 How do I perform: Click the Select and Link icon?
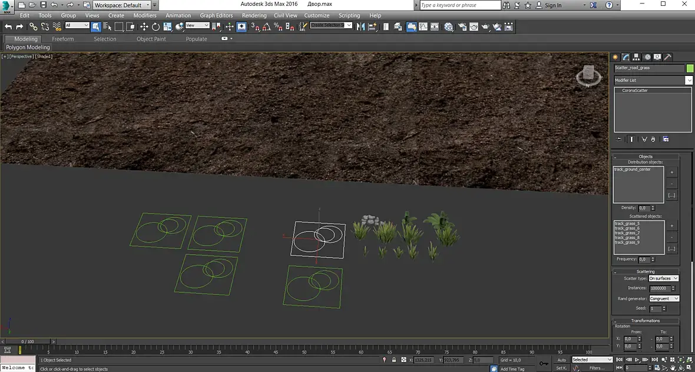[34, 26]
